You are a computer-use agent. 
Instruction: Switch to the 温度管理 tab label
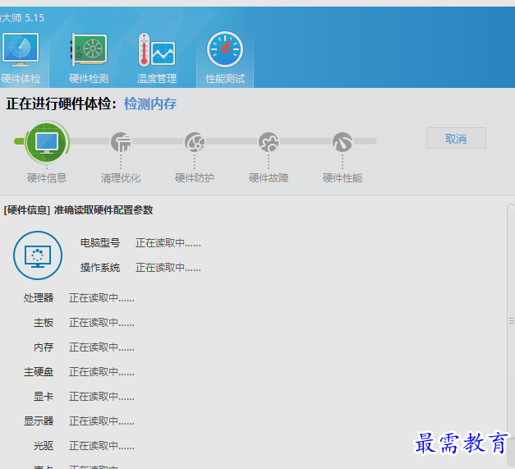[157, 79]
